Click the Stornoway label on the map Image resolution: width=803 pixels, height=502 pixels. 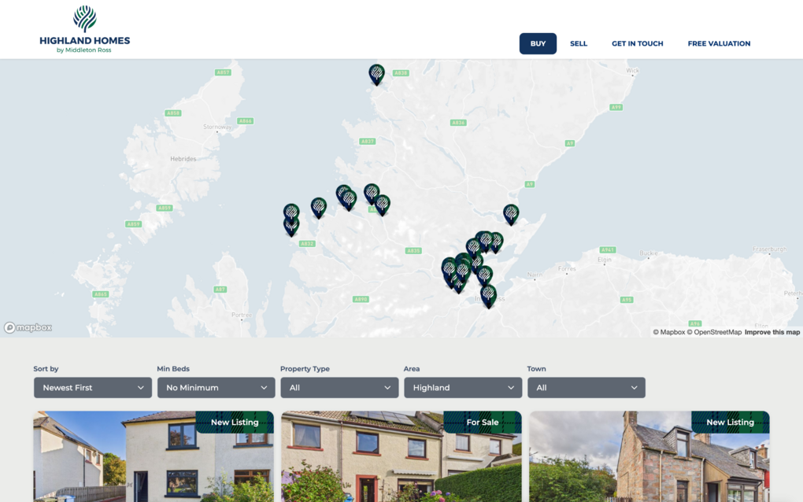(217, 127)
